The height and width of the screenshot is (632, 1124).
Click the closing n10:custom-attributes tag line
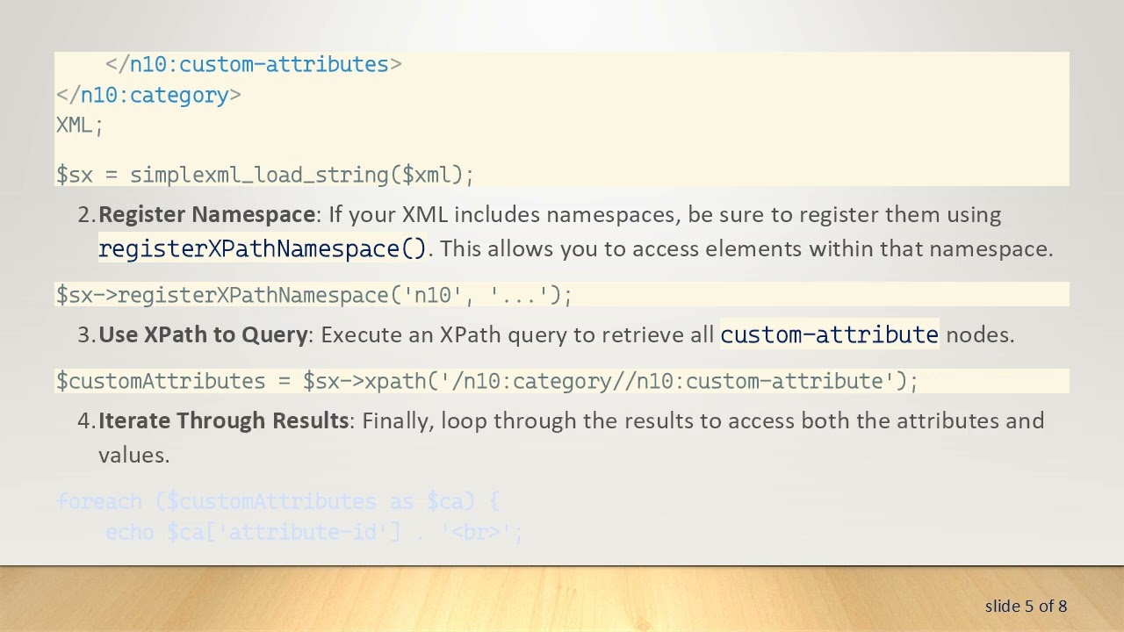tap(253, 64)
